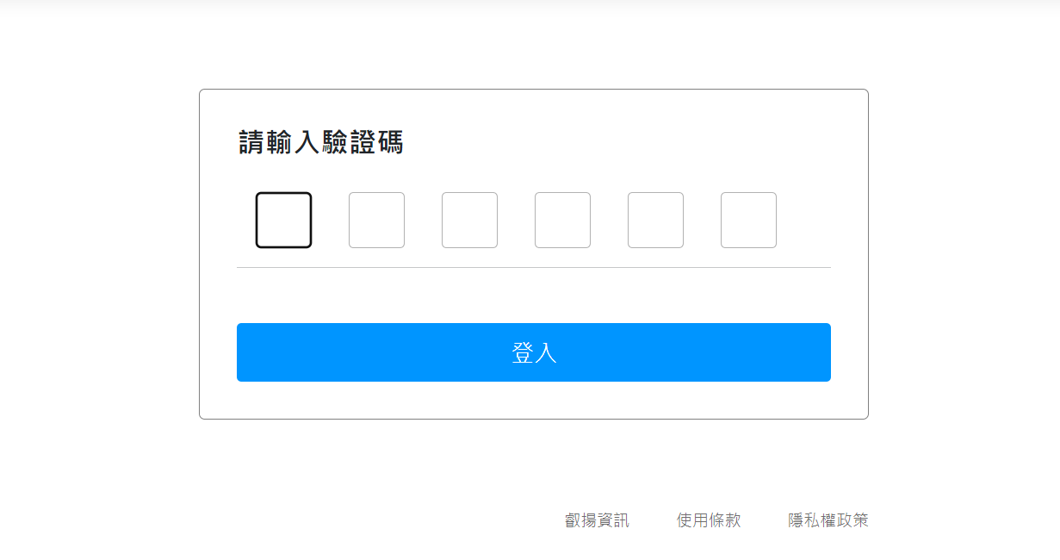Select the second verification code box

point(376,220)
